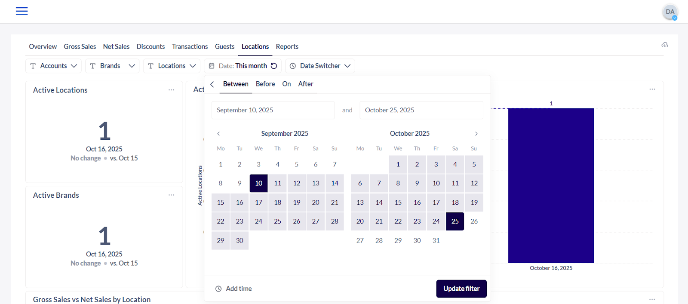Expand the Accounts filter dropdown

(53, 66)
